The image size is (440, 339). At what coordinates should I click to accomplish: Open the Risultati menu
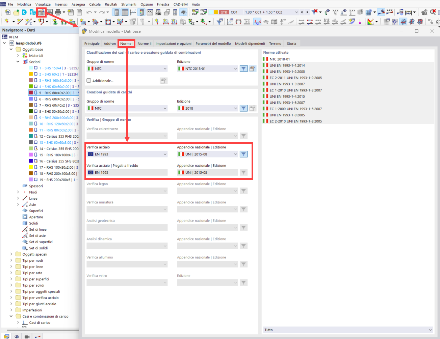click(x=111, y=4)
